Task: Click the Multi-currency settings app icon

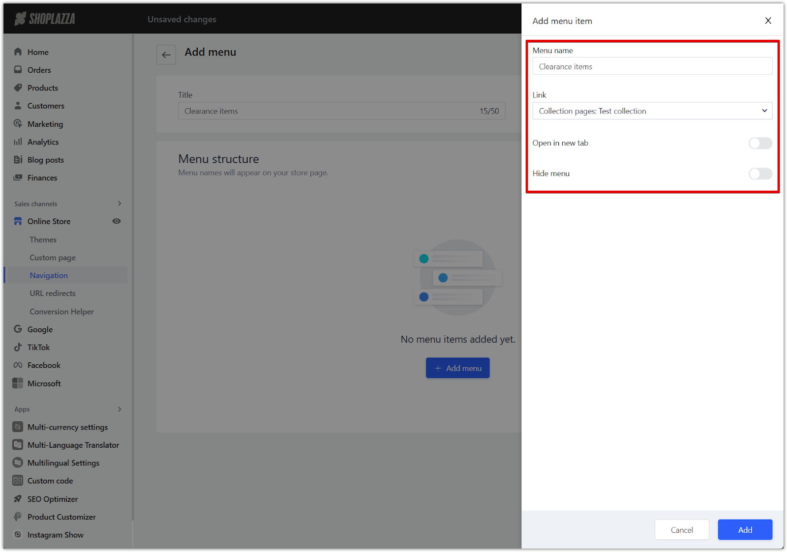Action: pos(18,427)
